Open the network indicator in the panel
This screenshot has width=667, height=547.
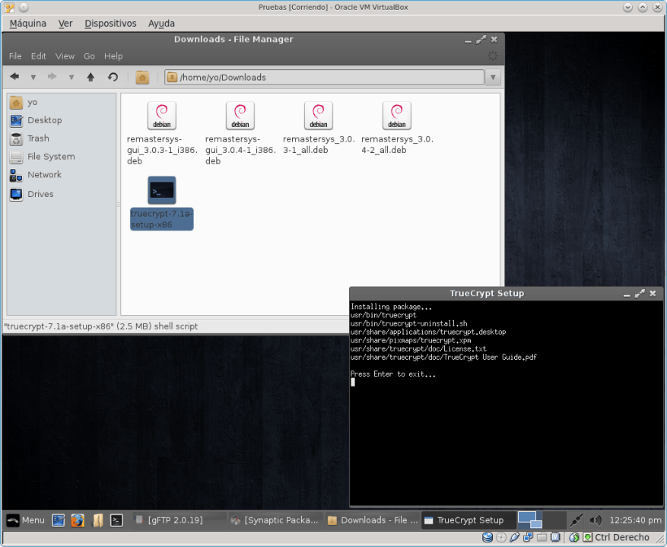coord(576,520)
